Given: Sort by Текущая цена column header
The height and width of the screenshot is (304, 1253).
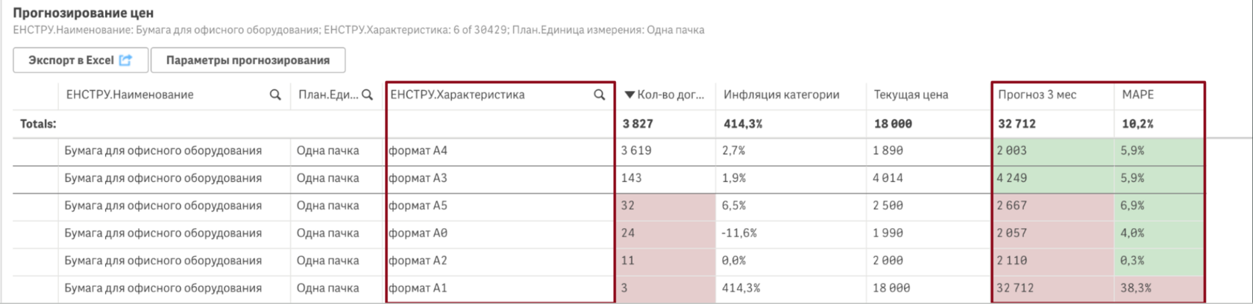Looking at the screenshot, I should coord(911,95).
